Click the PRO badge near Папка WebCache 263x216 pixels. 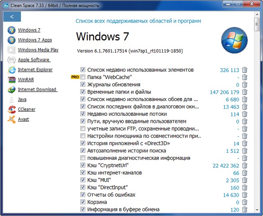tap(75, 77)
